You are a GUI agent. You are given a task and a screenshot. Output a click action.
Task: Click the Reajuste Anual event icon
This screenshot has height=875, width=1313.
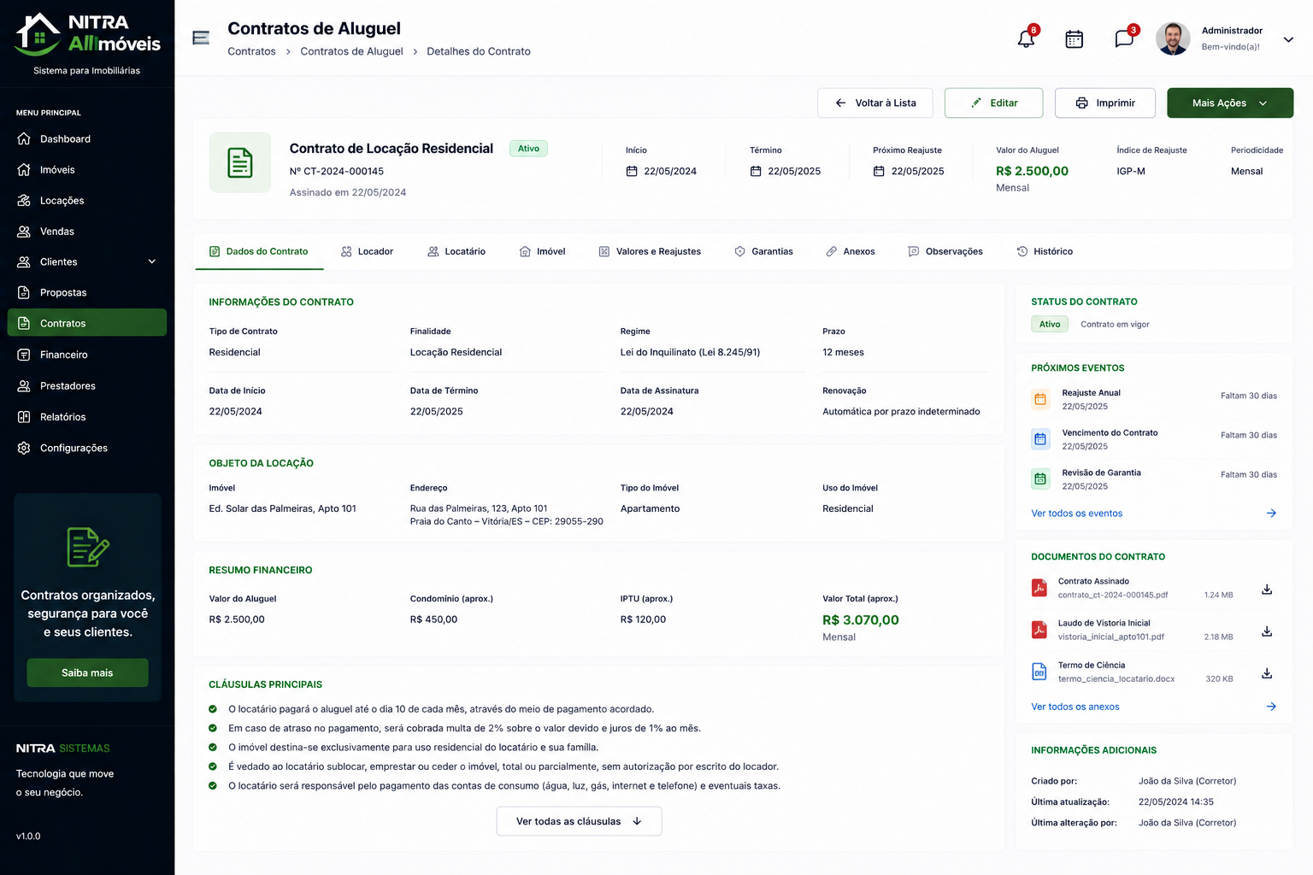point(1040,399)
